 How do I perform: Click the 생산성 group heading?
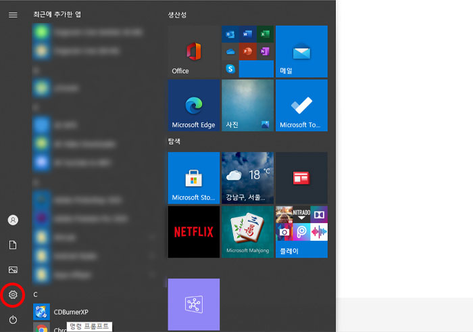pos(177,14)
